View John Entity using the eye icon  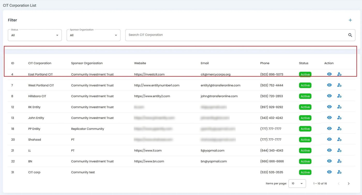329,118
